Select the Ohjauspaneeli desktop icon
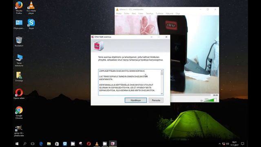This screenshot has width=261, height=147. pos(19,24)
